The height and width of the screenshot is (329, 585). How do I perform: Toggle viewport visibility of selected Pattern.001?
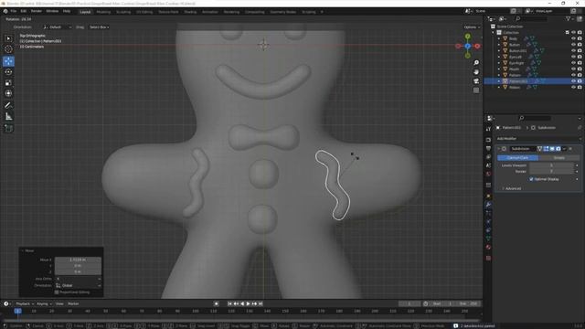click(573, 81)
